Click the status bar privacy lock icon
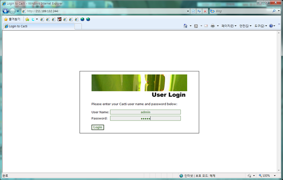The height and width of the screenshot is (180, 283). pyautogui.click(x=250, y=176)
